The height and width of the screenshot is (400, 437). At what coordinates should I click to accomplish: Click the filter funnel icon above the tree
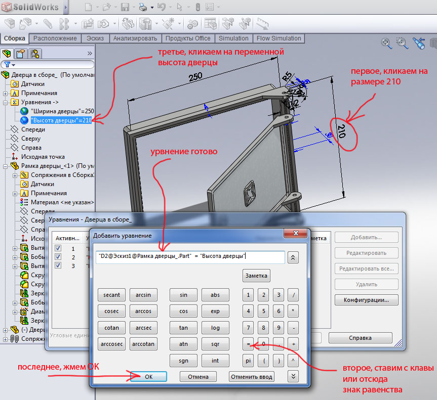(x=7, y=65)
